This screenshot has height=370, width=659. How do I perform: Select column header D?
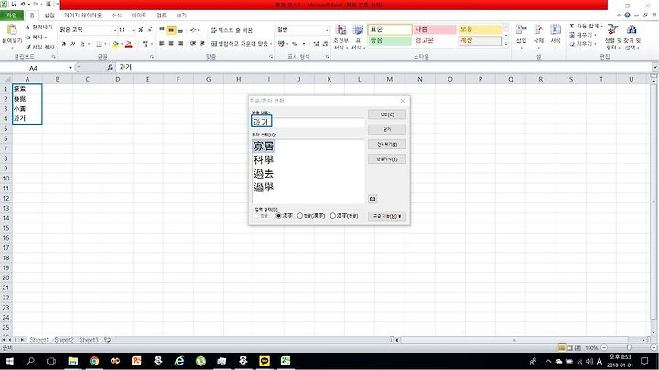[x=118, y=79]
